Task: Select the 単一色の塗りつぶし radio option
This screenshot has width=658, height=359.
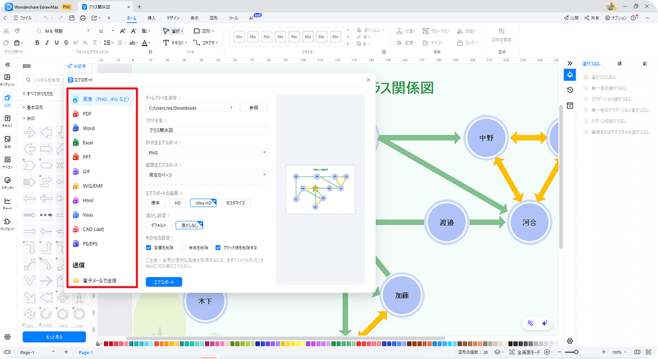Action: pyautogui.click(x=586, y=88)
